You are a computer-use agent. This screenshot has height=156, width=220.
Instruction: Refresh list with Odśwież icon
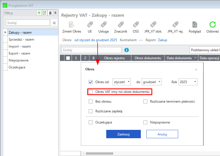[x=213, y=25]
